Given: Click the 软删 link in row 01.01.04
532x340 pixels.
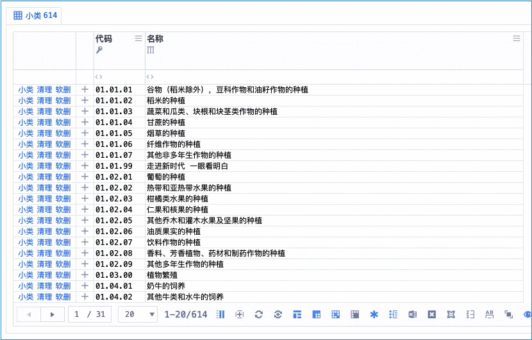Looking at the screenshot, I should pyautogui.click(x=63, y=123).
